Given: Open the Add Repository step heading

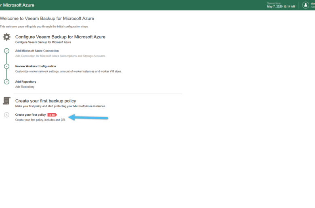Looking at the screenshot, I should (x=26, y=82).
